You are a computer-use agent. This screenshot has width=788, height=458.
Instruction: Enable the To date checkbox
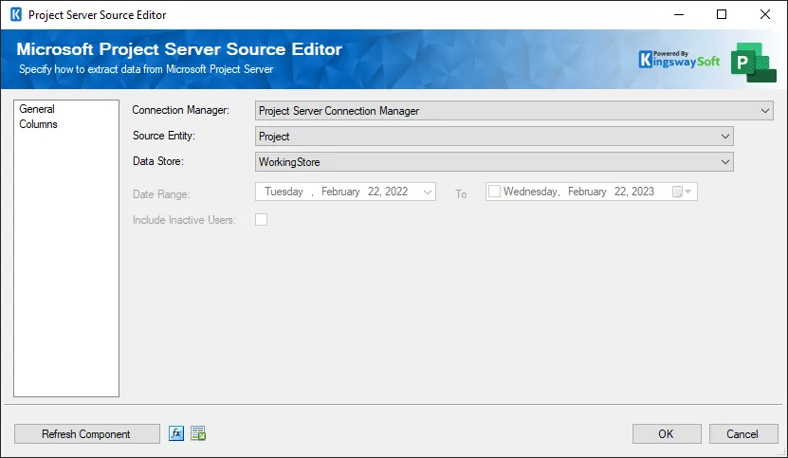tap(494, 192)
